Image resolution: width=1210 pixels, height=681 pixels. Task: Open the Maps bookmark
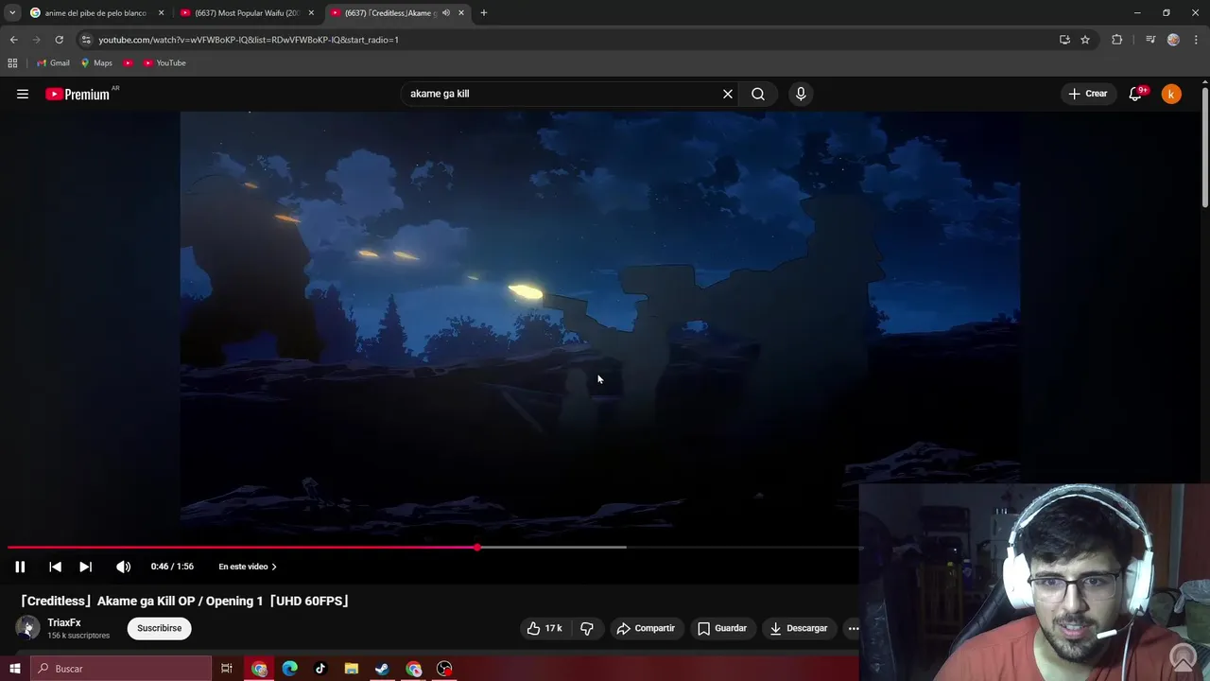click(x=96, y=63)
